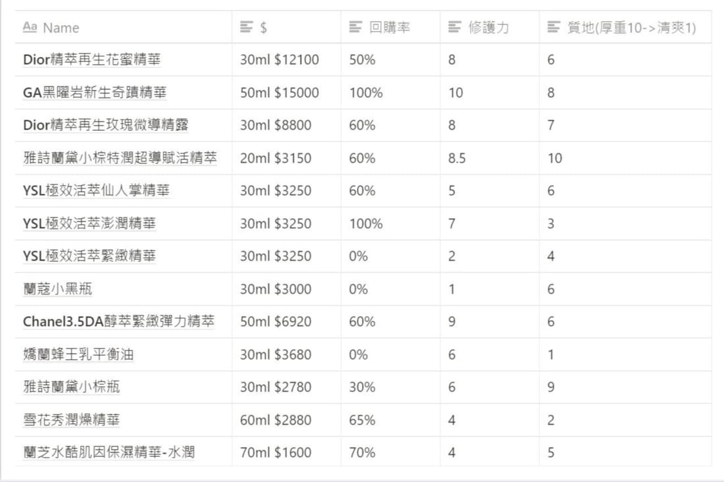Open the Dior精萃再生花蜜精華 page
Viewport: 724px width, 482px height.
click(92, 59)
